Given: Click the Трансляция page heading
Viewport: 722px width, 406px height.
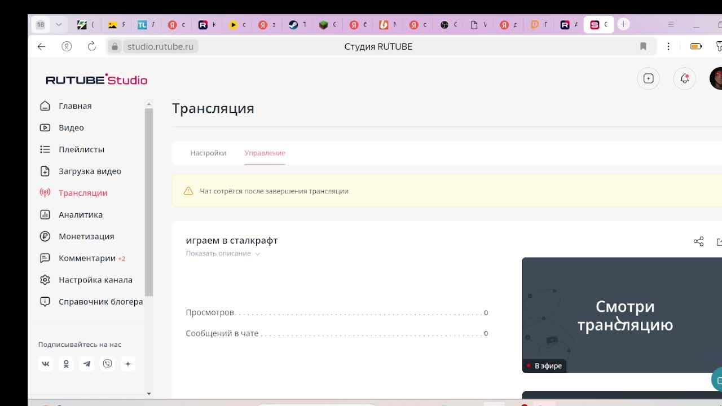Looking at the screenshot, I should [213, 108].
